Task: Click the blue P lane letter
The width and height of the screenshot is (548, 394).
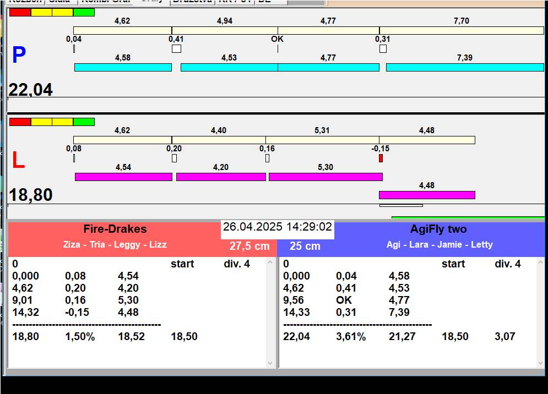Action: (x=19, y=55)
